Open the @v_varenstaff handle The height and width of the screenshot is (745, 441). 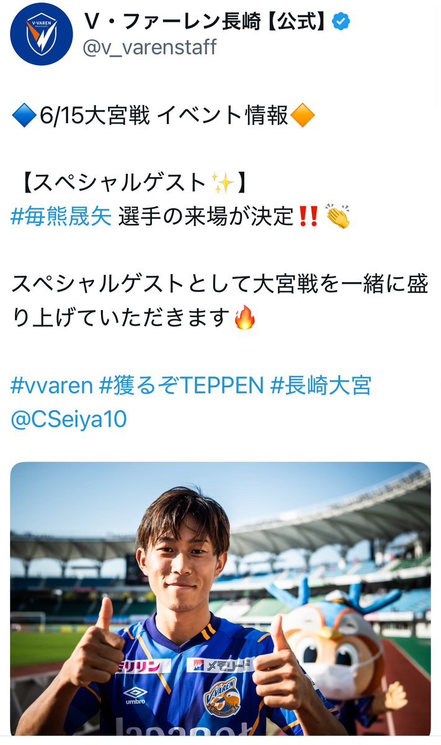coord(149,47)
